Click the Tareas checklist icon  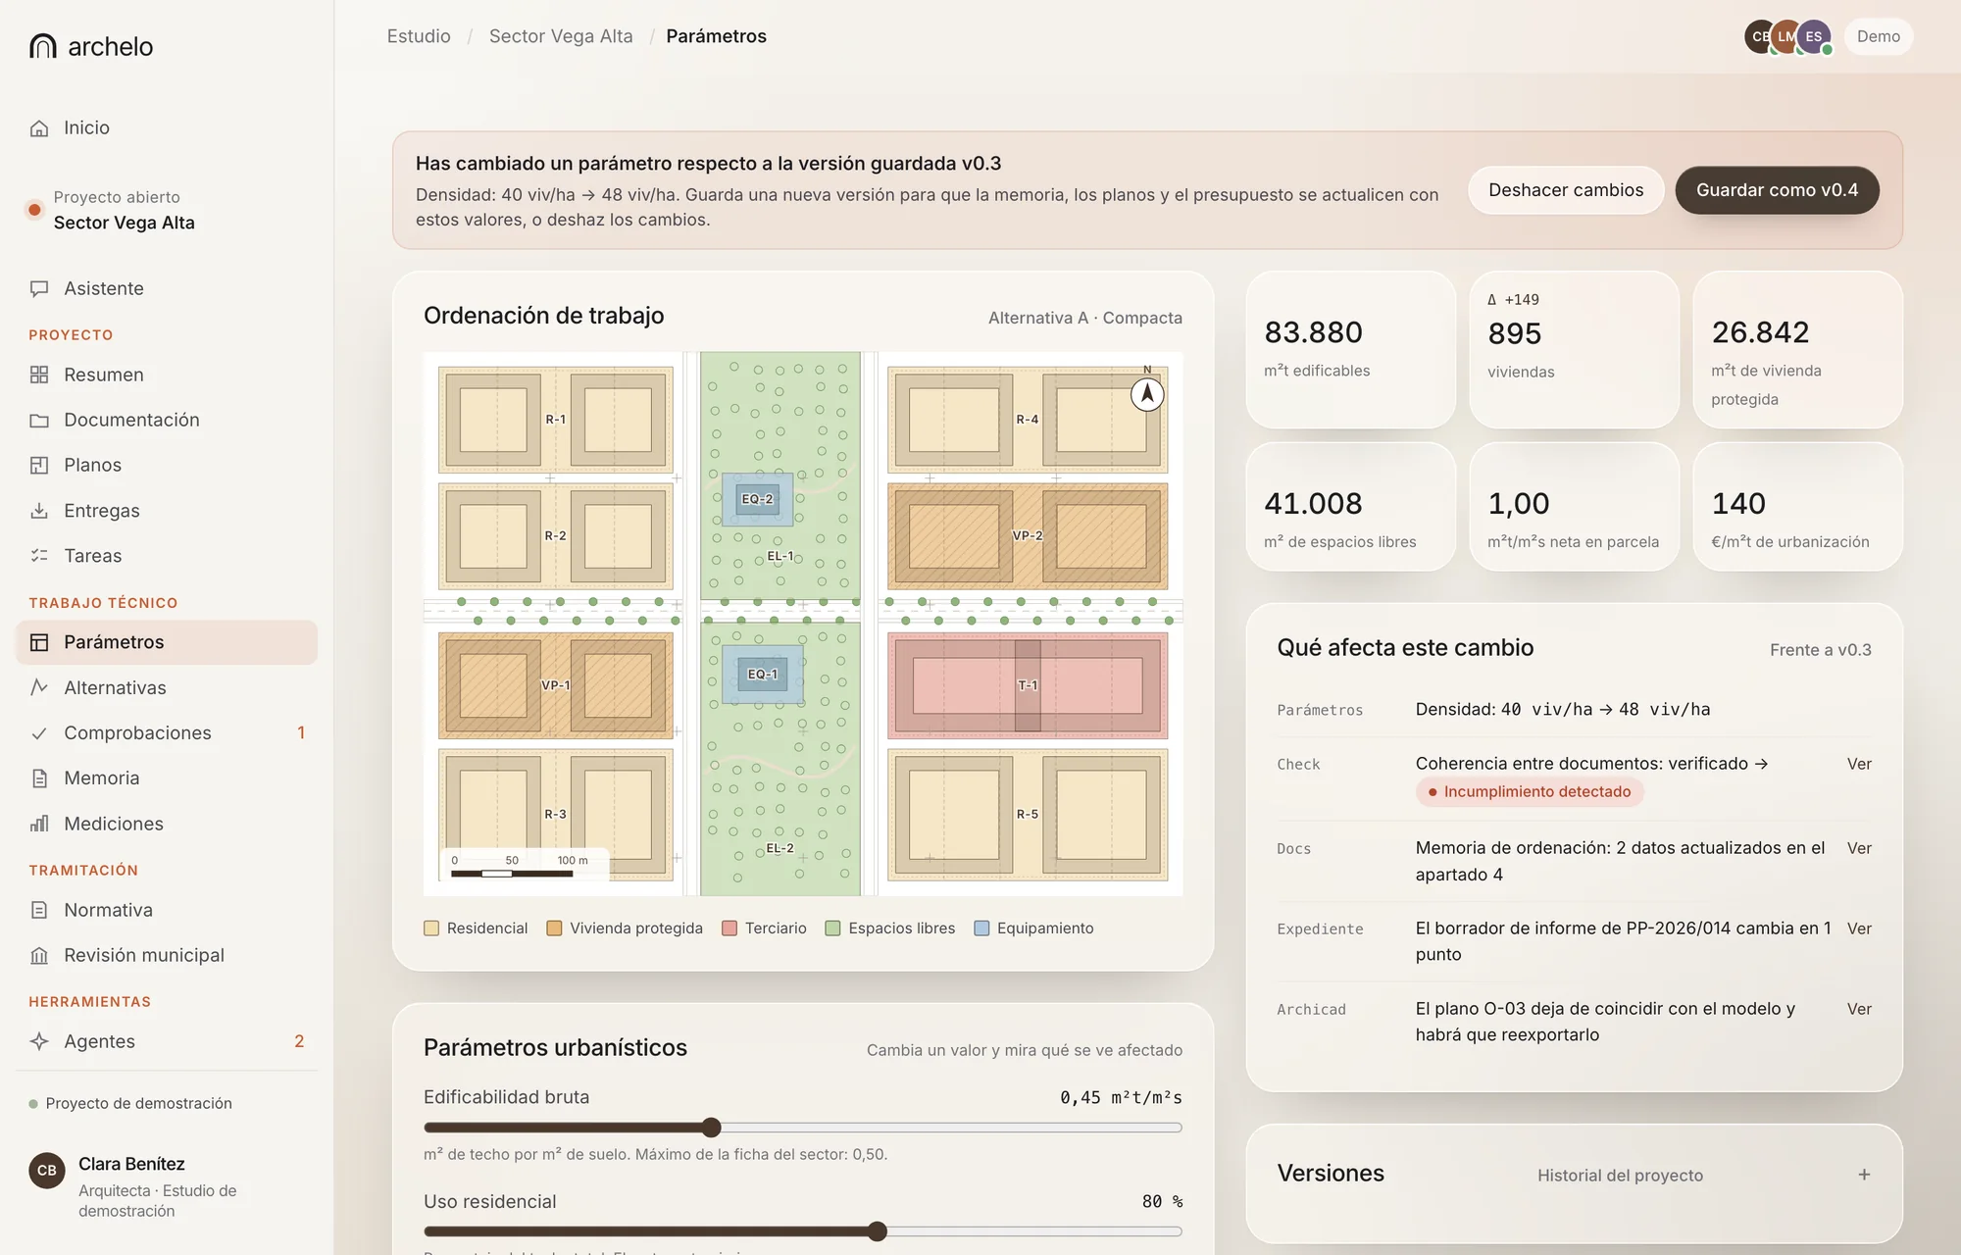(x=39, y=556)
